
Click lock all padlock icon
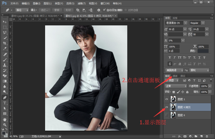187,92
